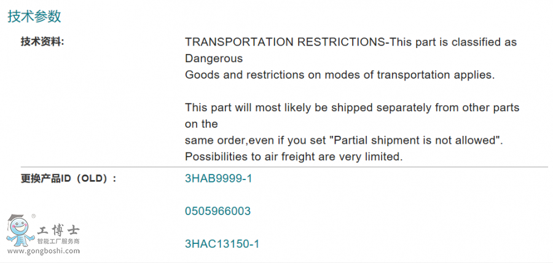553x263 pixels.
Task: Click the word Dangerous on its own line
Action: pyautogui.click(x=214, y=59)
